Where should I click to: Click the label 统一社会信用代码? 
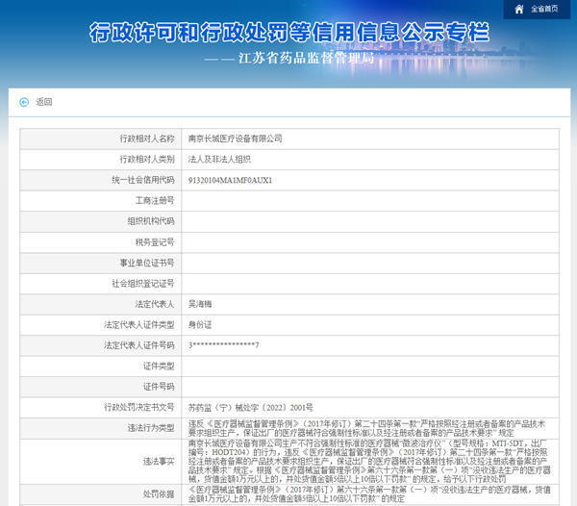coord(143,180)
